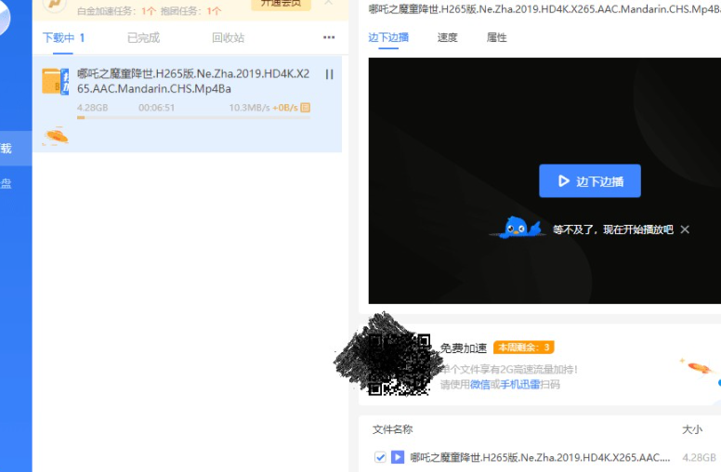The image size is (721, 472).
Task: Click the 微信 link
Action: tap(479, 384)
